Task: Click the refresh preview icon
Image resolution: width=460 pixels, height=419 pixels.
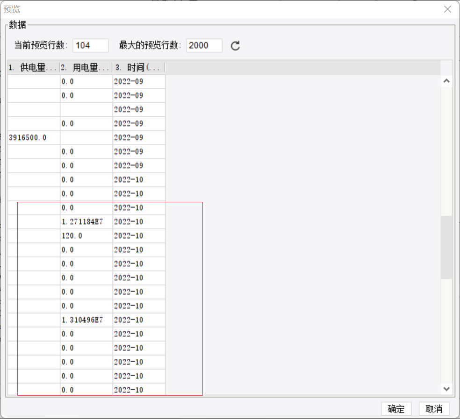Action: 235,46
